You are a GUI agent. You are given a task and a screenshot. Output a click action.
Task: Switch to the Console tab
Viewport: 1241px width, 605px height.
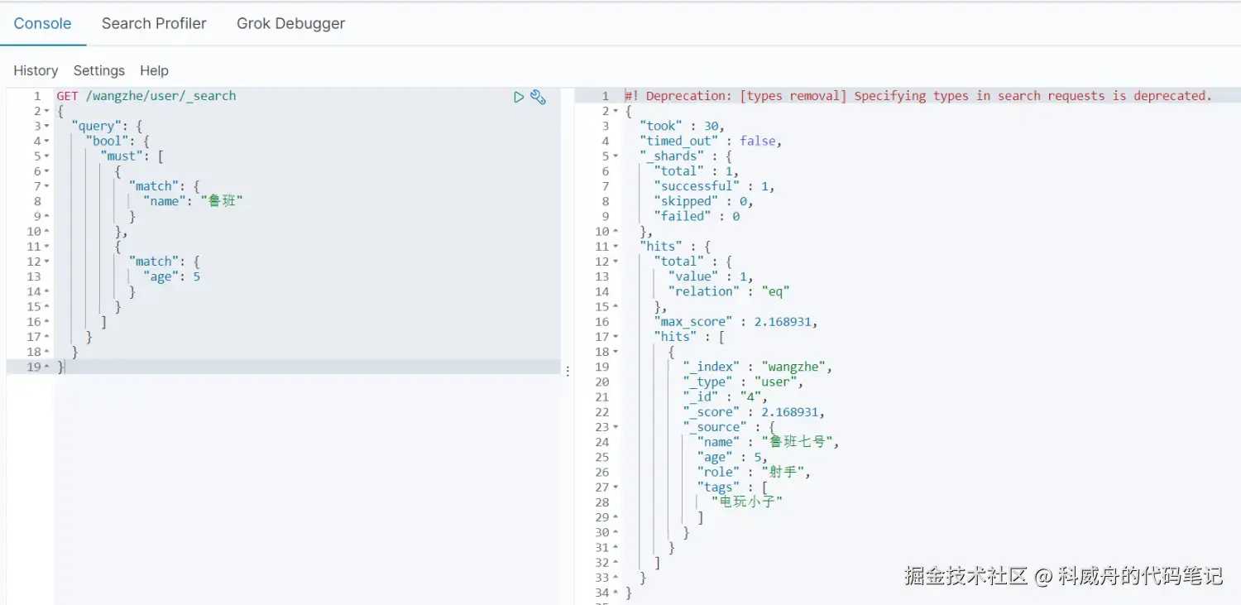pyautogui.click(x=43, y=23)
